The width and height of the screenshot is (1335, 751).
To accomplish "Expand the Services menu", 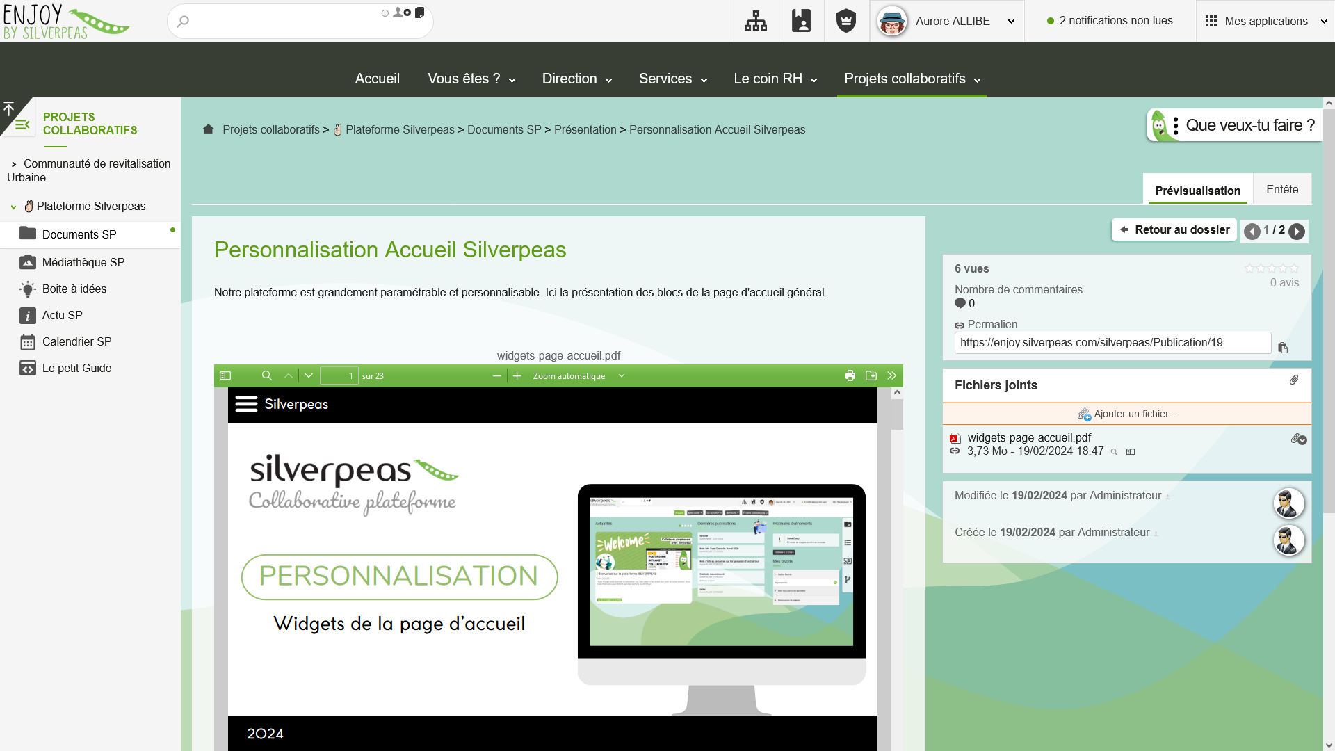I will [673, 79].
